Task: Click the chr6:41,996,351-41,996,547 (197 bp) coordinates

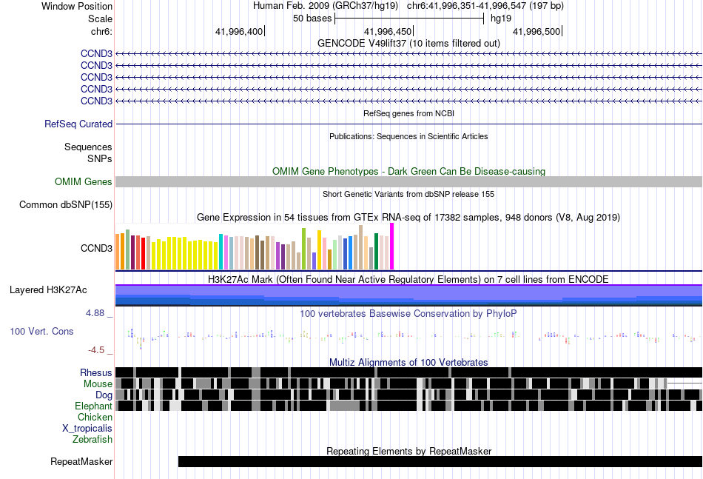Action: coord(485,6)
